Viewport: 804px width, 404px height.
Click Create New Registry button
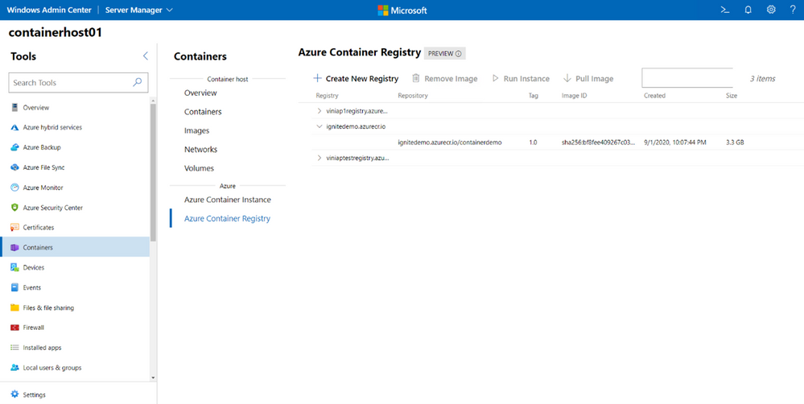point(355,79)
